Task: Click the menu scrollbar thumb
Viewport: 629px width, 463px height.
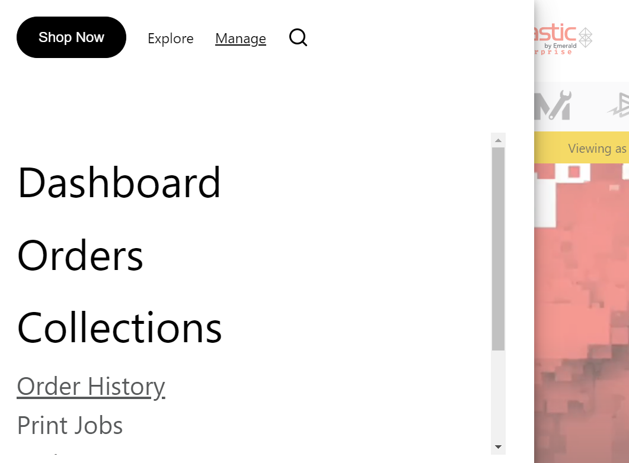Action: pos(498,249)
